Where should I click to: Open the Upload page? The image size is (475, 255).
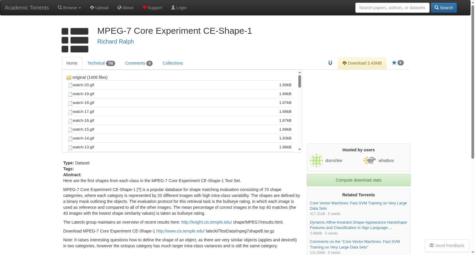tap(99, 8)
